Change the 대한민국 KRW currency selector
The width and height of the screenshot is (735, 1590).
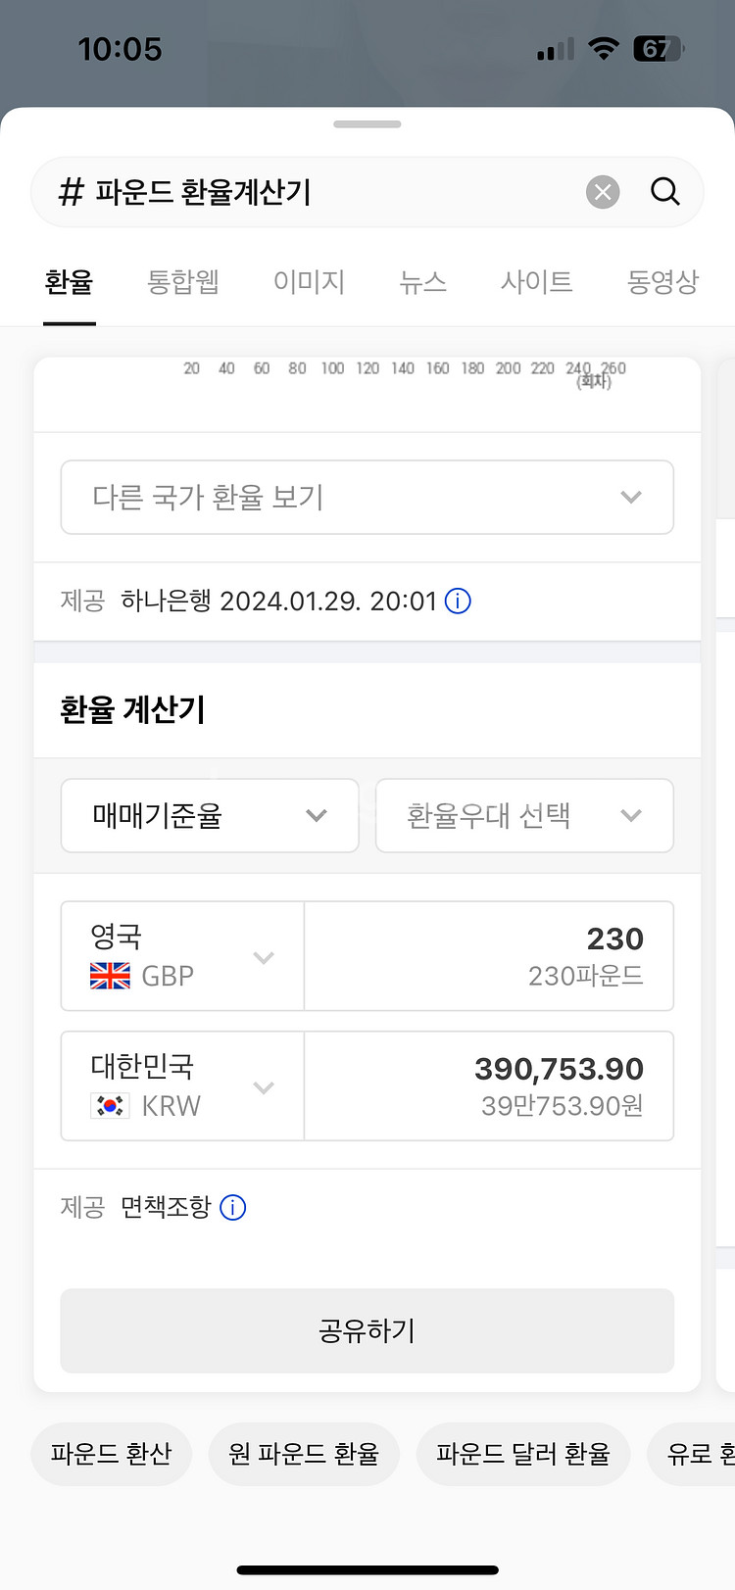pyautogui.click(x=182, y=1086)
